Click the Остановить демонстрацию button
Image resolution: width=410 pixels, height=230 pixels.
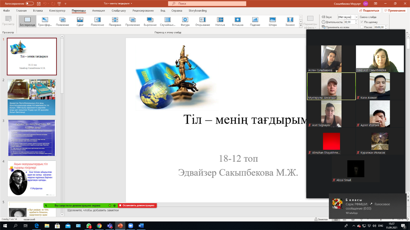pyautogui.click(x=137, y=205)
